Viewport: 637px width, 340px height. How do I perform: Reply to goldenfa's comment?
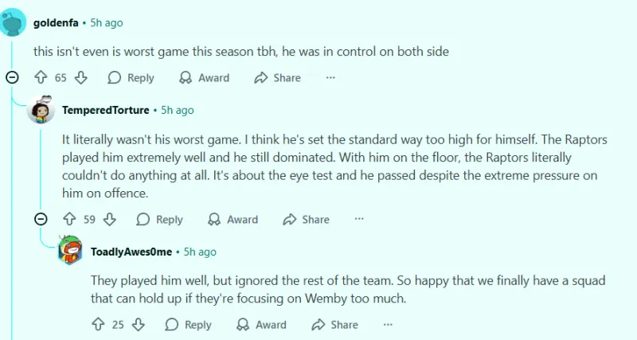[131, 77]
